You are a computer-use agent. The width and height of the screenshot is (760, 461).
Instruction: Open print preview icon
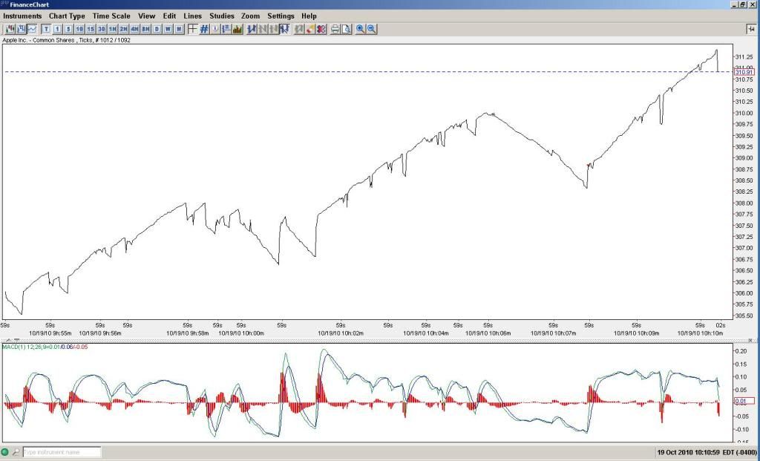point(347,29)
